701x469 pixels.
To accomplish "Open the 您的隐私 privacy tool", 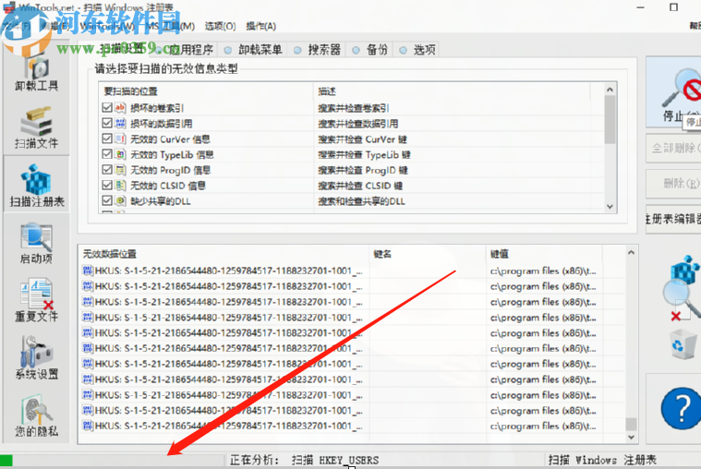I will point(37,415).
